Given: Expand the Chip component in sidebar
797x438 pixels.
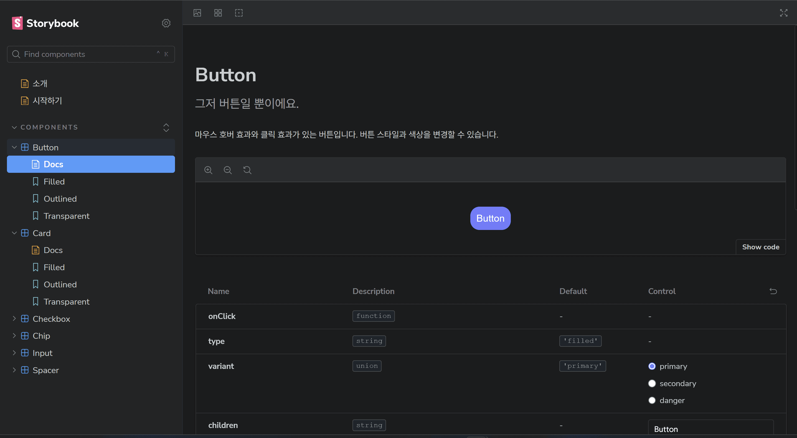Looking at the screenshot, I should [x=13, y=336].
